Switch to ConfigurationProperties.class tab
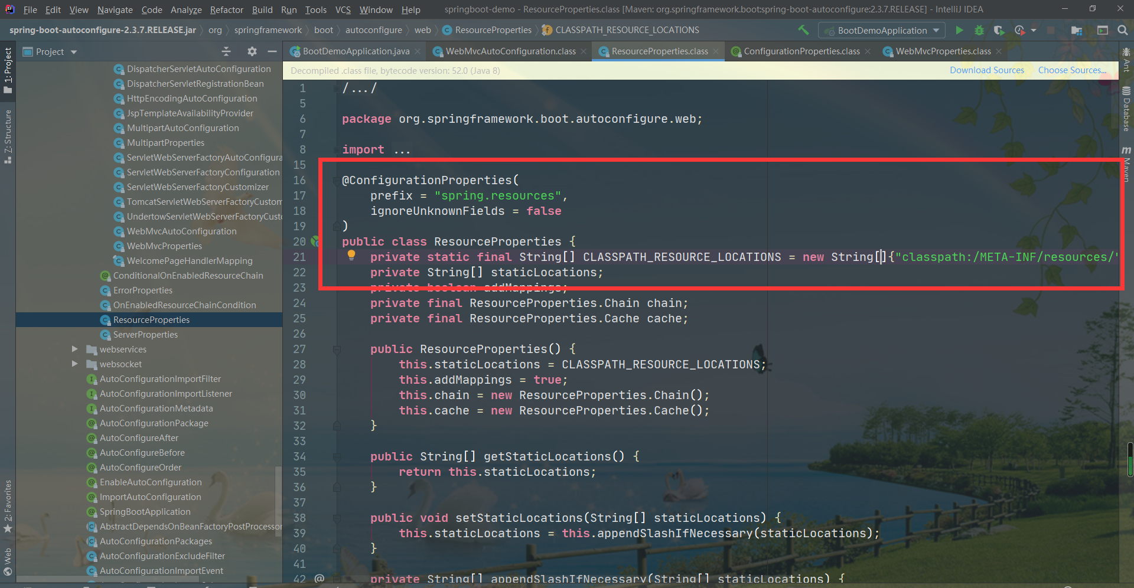The image size is (1134, 588). click(x=801, y=51)
